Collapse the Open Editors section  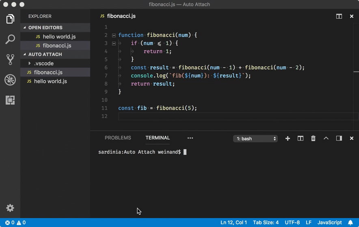[x=25, y=28]
